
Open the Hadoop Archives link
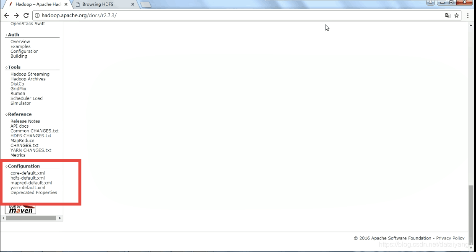pos(28,79)
